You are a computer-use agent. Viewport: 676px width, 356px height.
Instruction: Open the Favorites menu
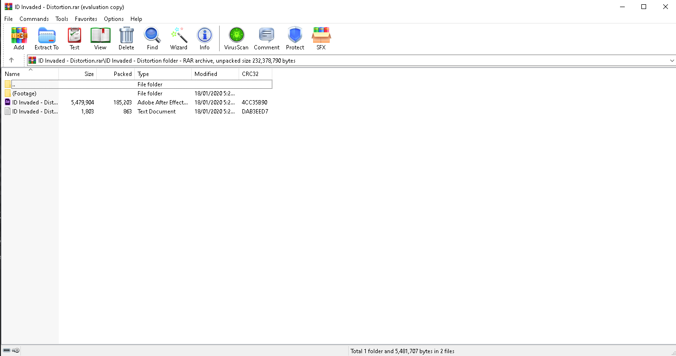coord(86,19)
